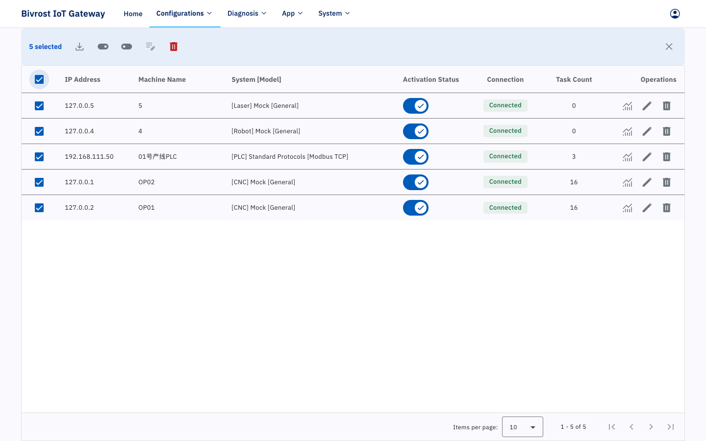The width and height of the screenshot is (706, 441).
Task: Delete the 01号产线PLC machine row
Action: click(667, 157)
